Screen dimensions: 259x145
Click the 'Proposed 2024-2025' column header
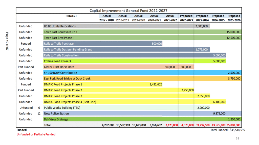click(x=218, y=18)
